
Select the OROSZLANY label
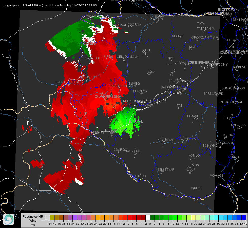(201, 37)
